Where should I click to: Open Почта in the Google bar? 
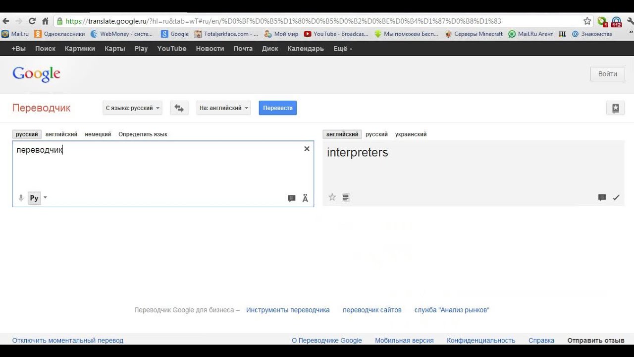(x=243, y=49)
